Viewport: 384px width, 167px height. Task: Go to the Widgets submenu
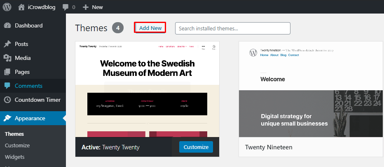tap(14, 157)
